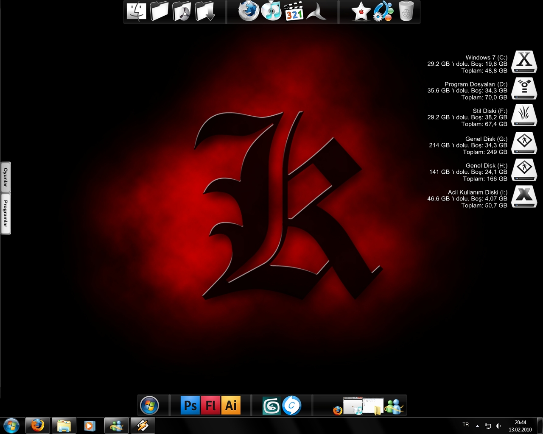Open the silver three-blade propeller icon
Image resolution: width=543 pixels, height=434 pixels.
tap(316, 12)
